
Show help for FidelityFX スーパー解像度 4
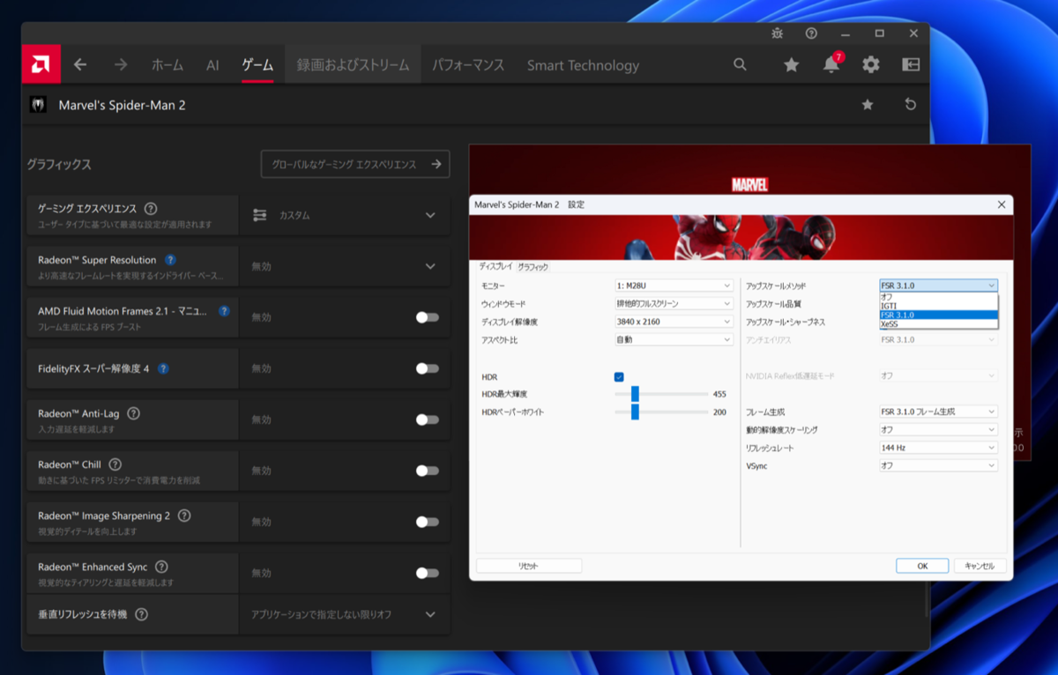(x=163, y=368)
